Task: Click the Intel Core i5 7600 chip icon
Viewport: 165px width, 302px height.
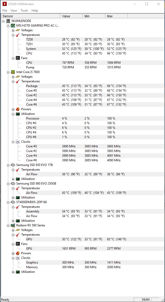Action: point(13,72)
